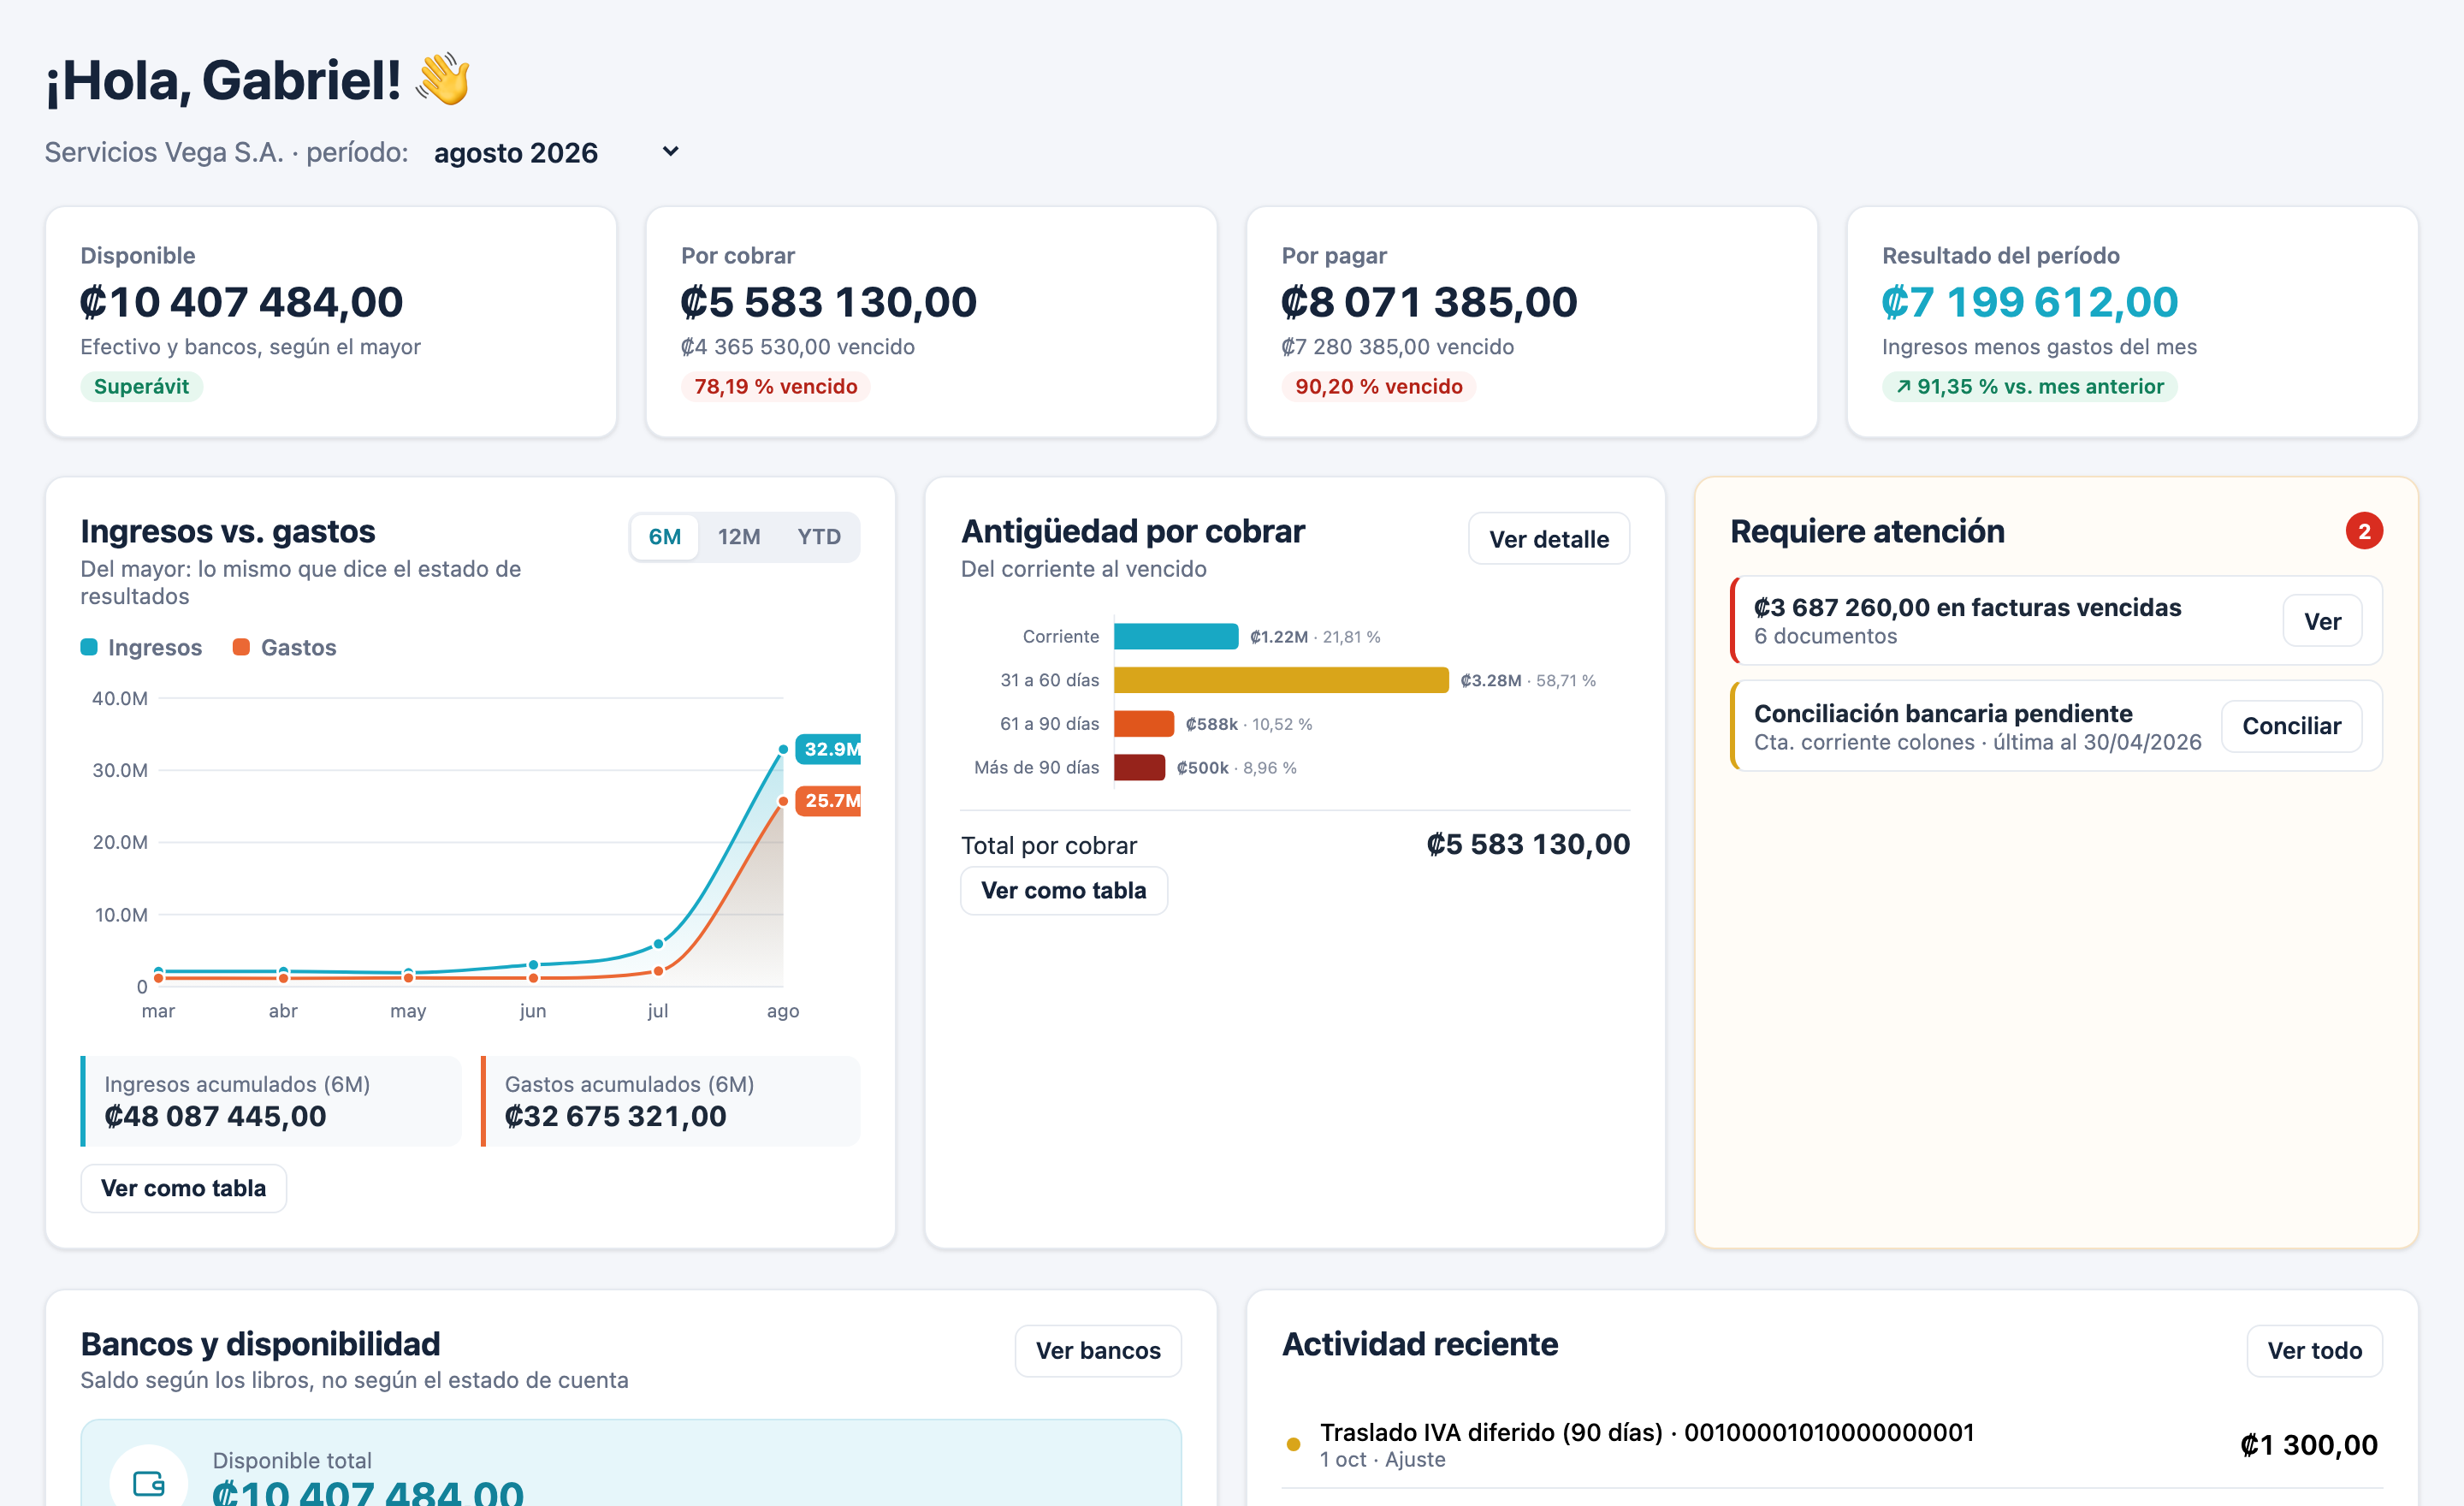Click the wallet icon beside Disponible total
The width and height of the screenshot is (2464, 1506).
point(149,1482)
